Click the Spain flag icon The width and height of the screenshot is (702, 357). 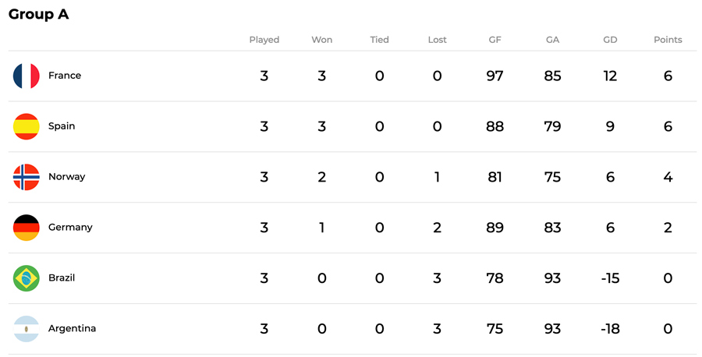[27, 126]
